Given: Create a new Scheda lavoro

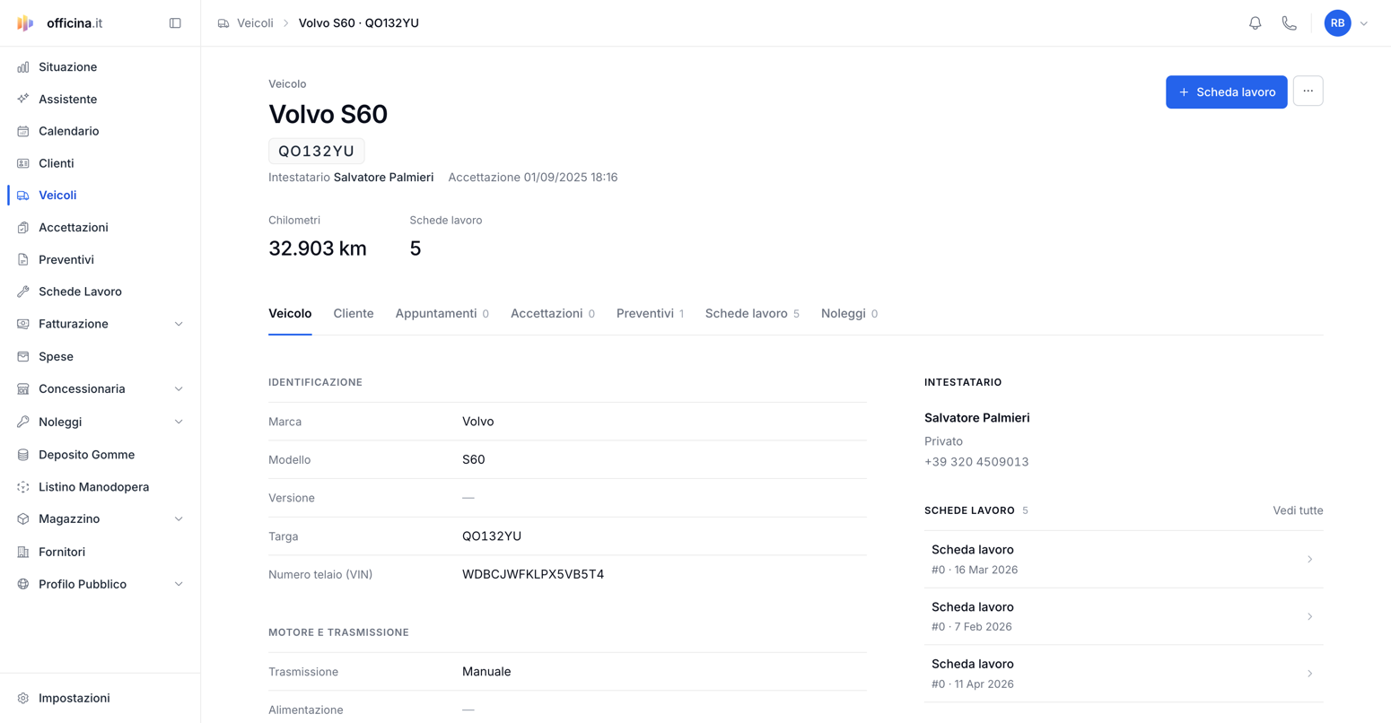Looking at the screenshot, I should tap(1226, 91).
